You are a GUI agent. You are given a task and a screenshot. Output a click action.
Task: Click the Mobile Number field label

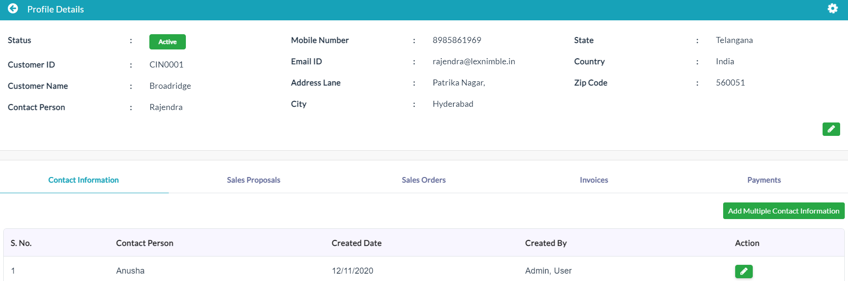tap(320, 40)
